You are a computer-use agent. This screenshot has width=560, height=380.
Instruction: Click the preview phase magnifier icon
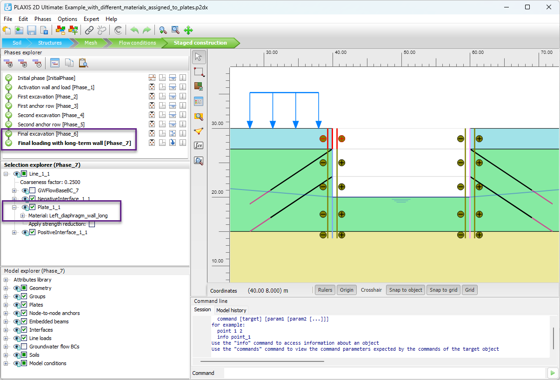coord(199,116)
